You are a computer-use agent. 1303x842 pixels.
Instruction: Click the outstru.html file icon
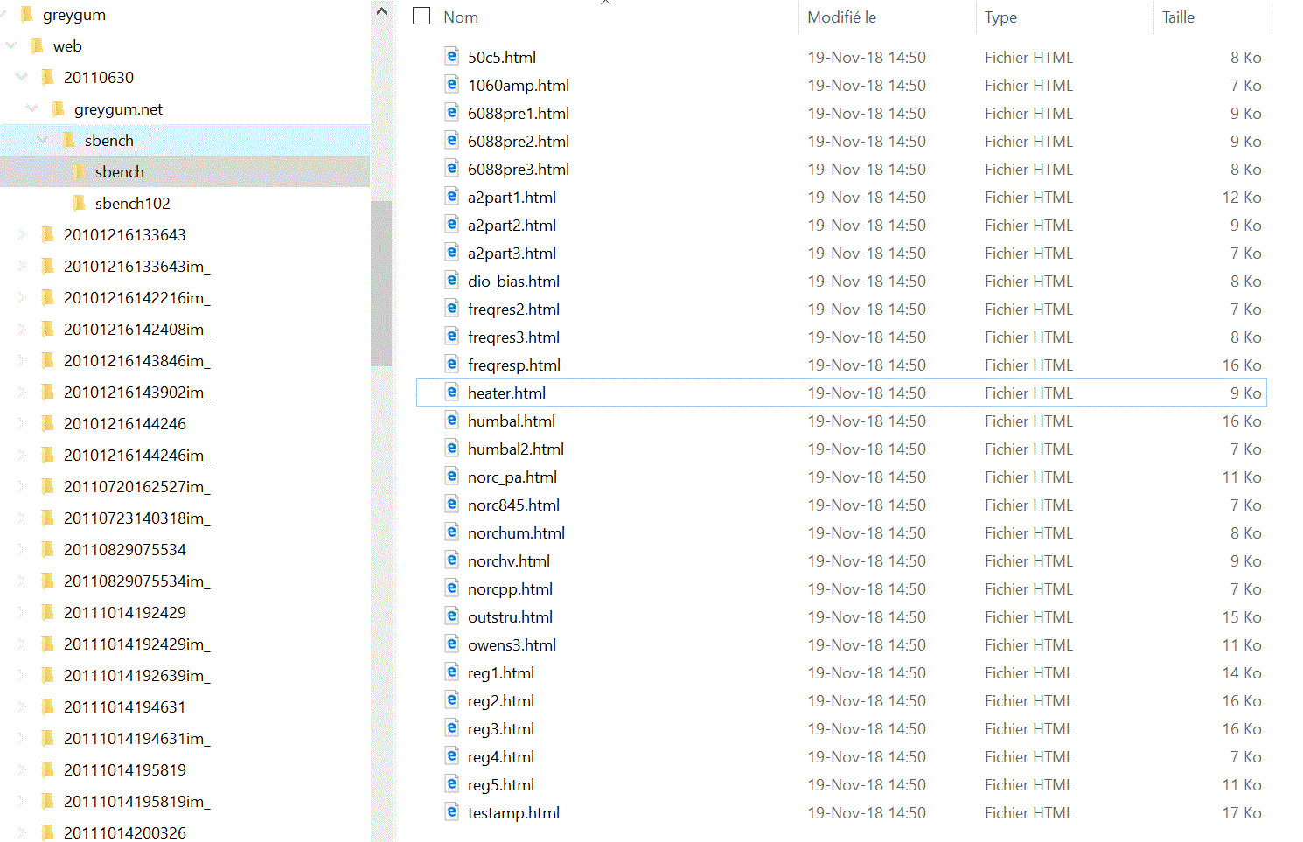point(451,616)
